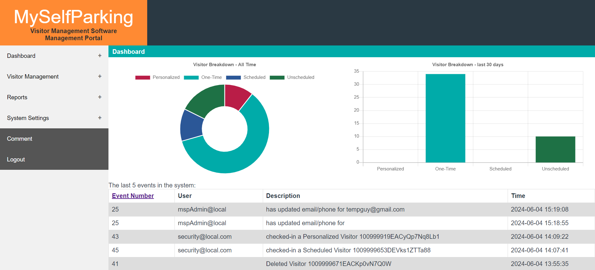Open the Comment menu item
The height and width of the screenshot is (270, 595).
pos(20,139)
